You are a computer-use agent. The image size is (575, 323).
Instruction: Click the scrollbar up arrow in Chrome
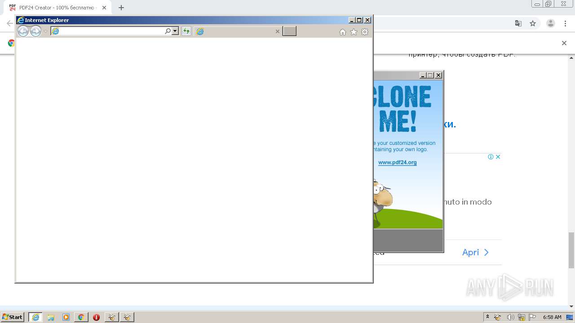click(x=571, y=58)
